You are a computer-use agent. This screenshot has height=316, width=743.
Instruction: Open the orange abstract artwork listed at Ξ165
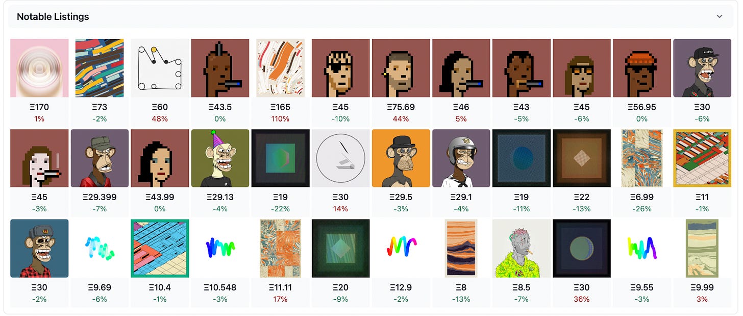pyautogui.click(x=280, y=68)
